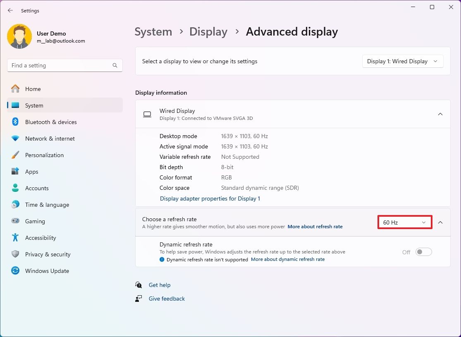Collapse the Wired Display information panel
Image resolution: width=461 pixels, height=337 pixels.
point(440,114)
